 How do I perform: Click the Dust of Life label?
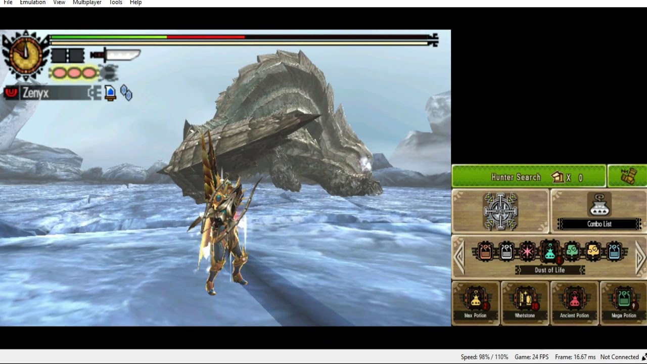pos(549,270)
